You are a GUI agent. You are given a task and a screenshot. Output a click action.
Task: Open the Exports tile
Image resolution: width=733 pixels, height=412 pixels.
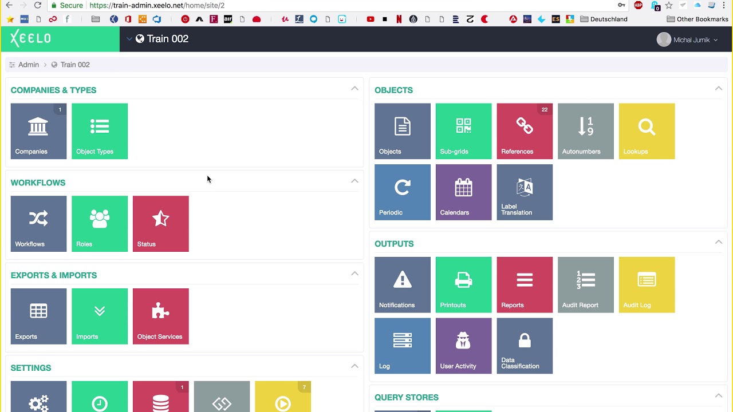coord(38,316)
